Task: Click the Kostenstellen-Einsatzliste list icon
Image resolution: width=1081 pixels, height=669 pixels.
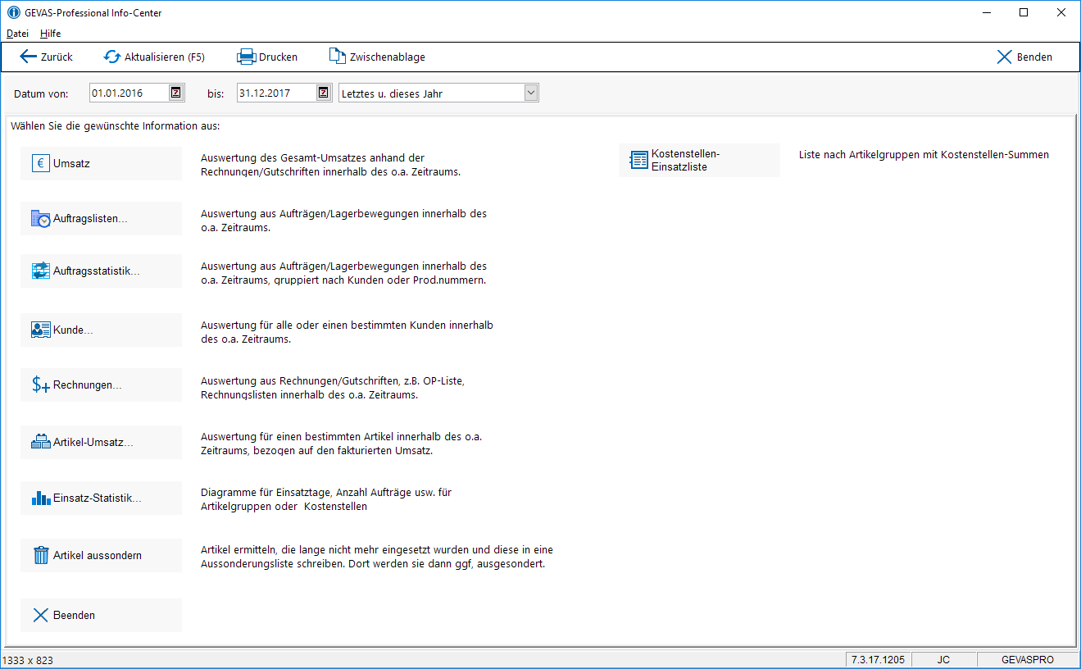Action: click(638, 160)
